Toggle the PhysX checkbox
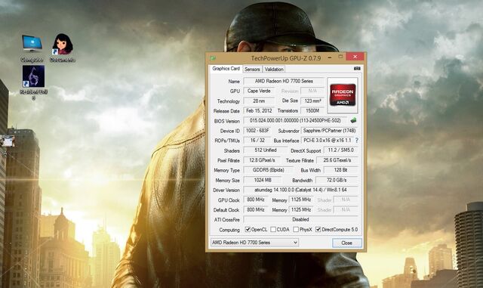 coord(296,229)
